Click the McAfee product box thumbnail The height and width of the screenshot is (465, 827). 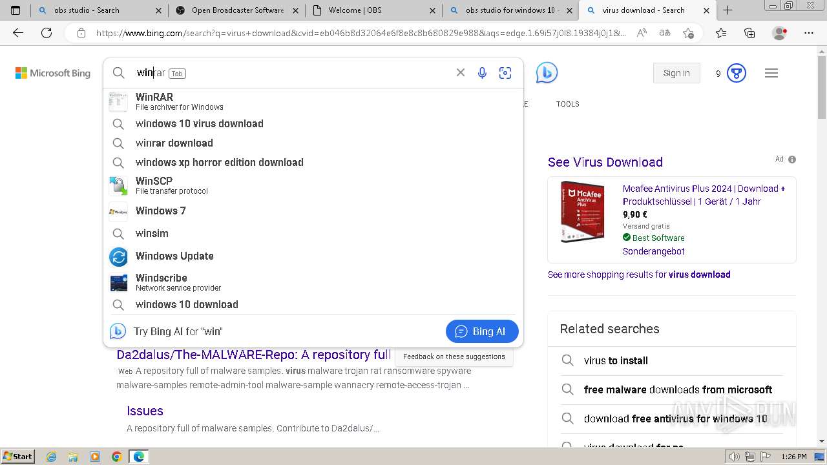pyautogui.click(x=582, y=212)
